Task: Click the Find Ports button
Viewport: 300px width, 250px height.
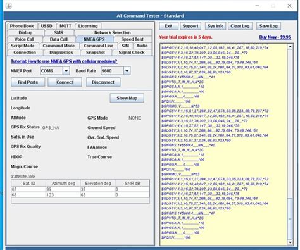Action: coord(28,82)
